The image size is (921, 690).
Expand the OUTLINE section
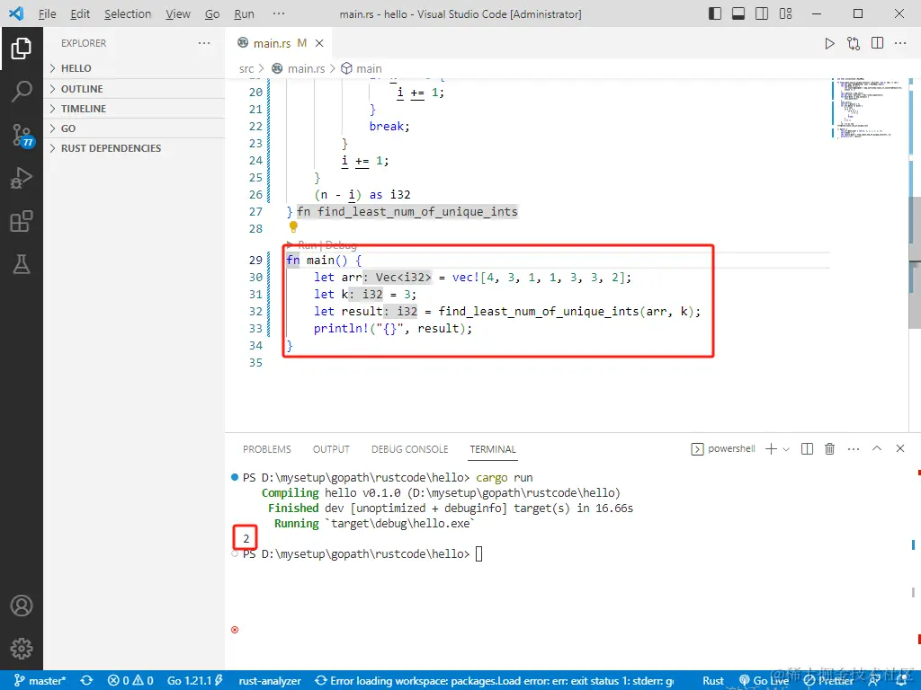136,89
